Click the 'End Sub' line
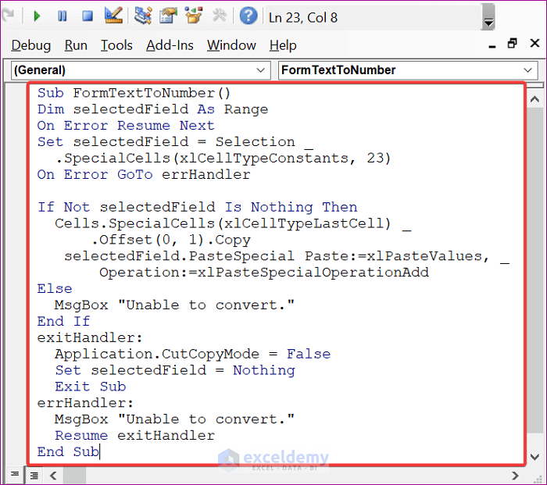Viewport: 547px width, 485px height. coord(68,452)
